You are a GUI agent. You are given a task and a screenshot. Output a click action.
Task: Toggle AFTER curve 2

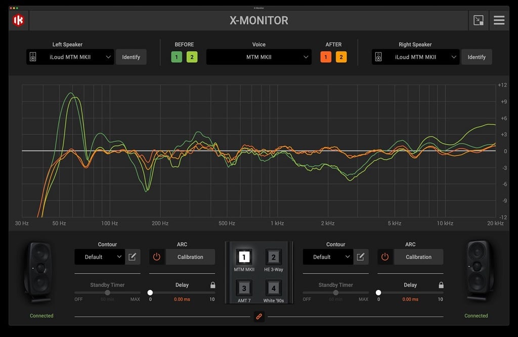[x=341, y=57]
